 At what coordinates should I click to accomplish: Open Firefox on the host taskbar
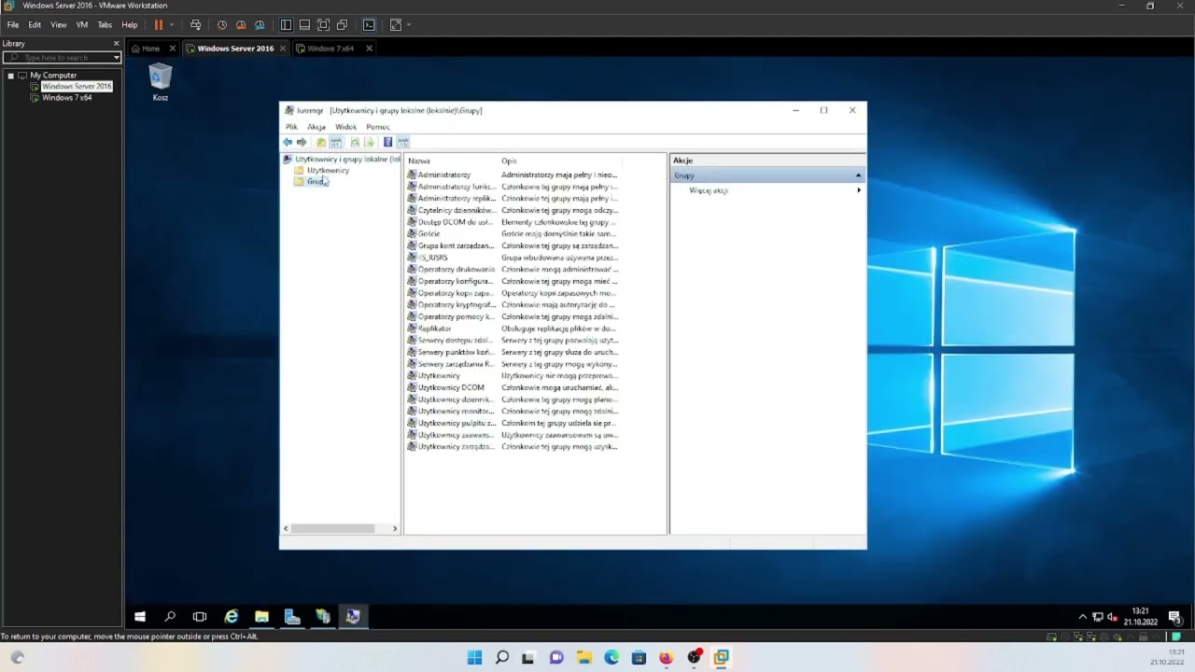click(666, 657)
